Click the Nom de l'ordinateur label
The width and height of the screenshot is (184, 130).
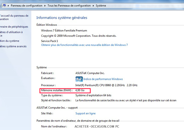[x=54, y=126]
